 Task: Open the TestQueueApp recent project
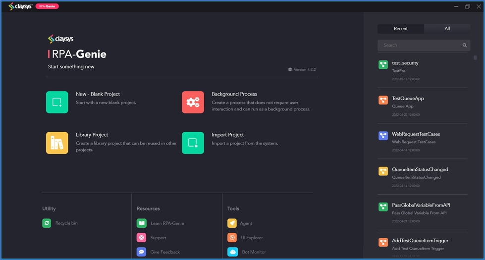tap(423, 106)
